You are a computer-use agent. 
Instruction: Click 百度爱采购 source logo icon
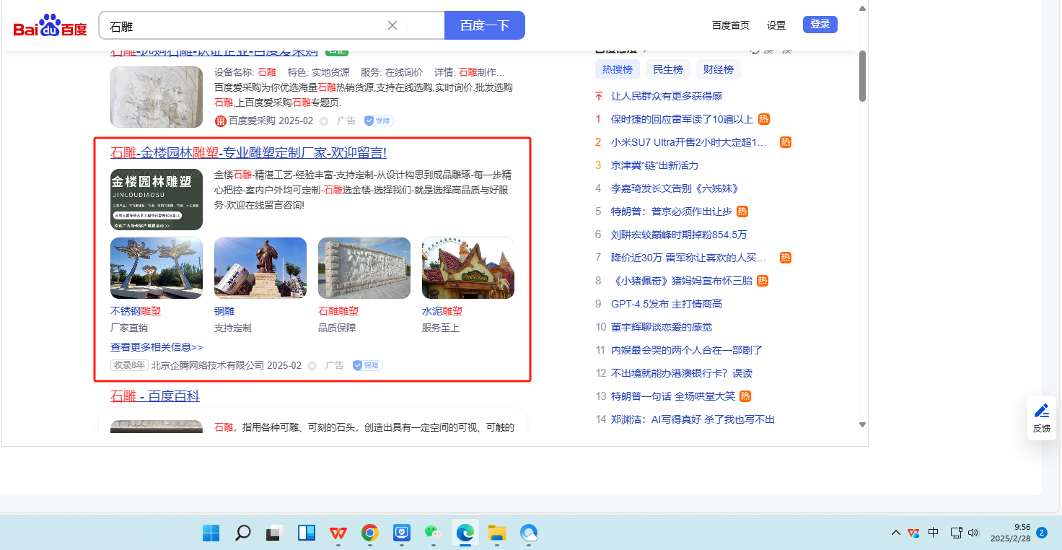(x=220, y=121)
